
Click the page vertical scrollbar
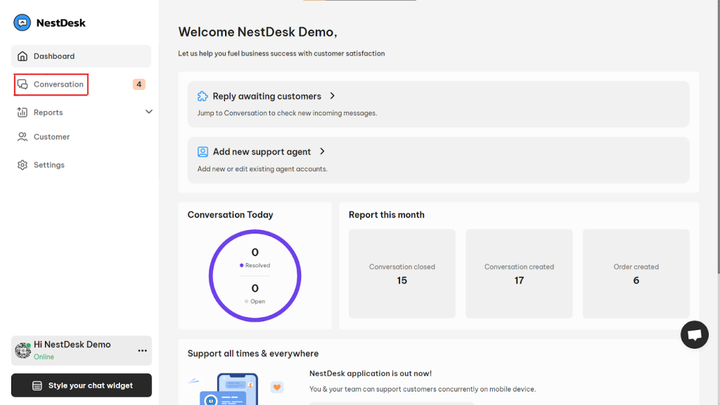(x=719, y=138)
